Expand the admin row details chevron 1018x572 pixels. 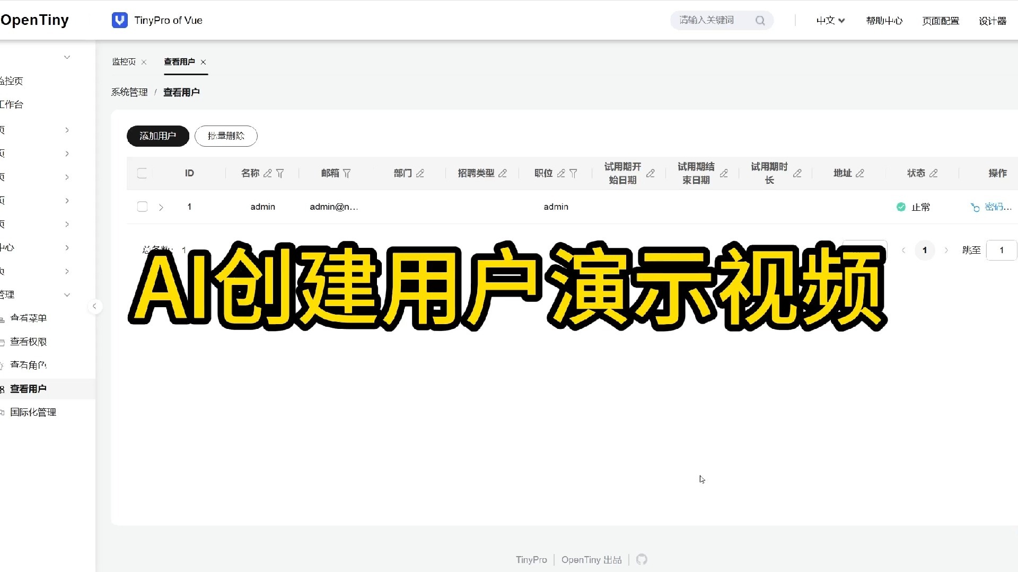click(x=161, y=207)
